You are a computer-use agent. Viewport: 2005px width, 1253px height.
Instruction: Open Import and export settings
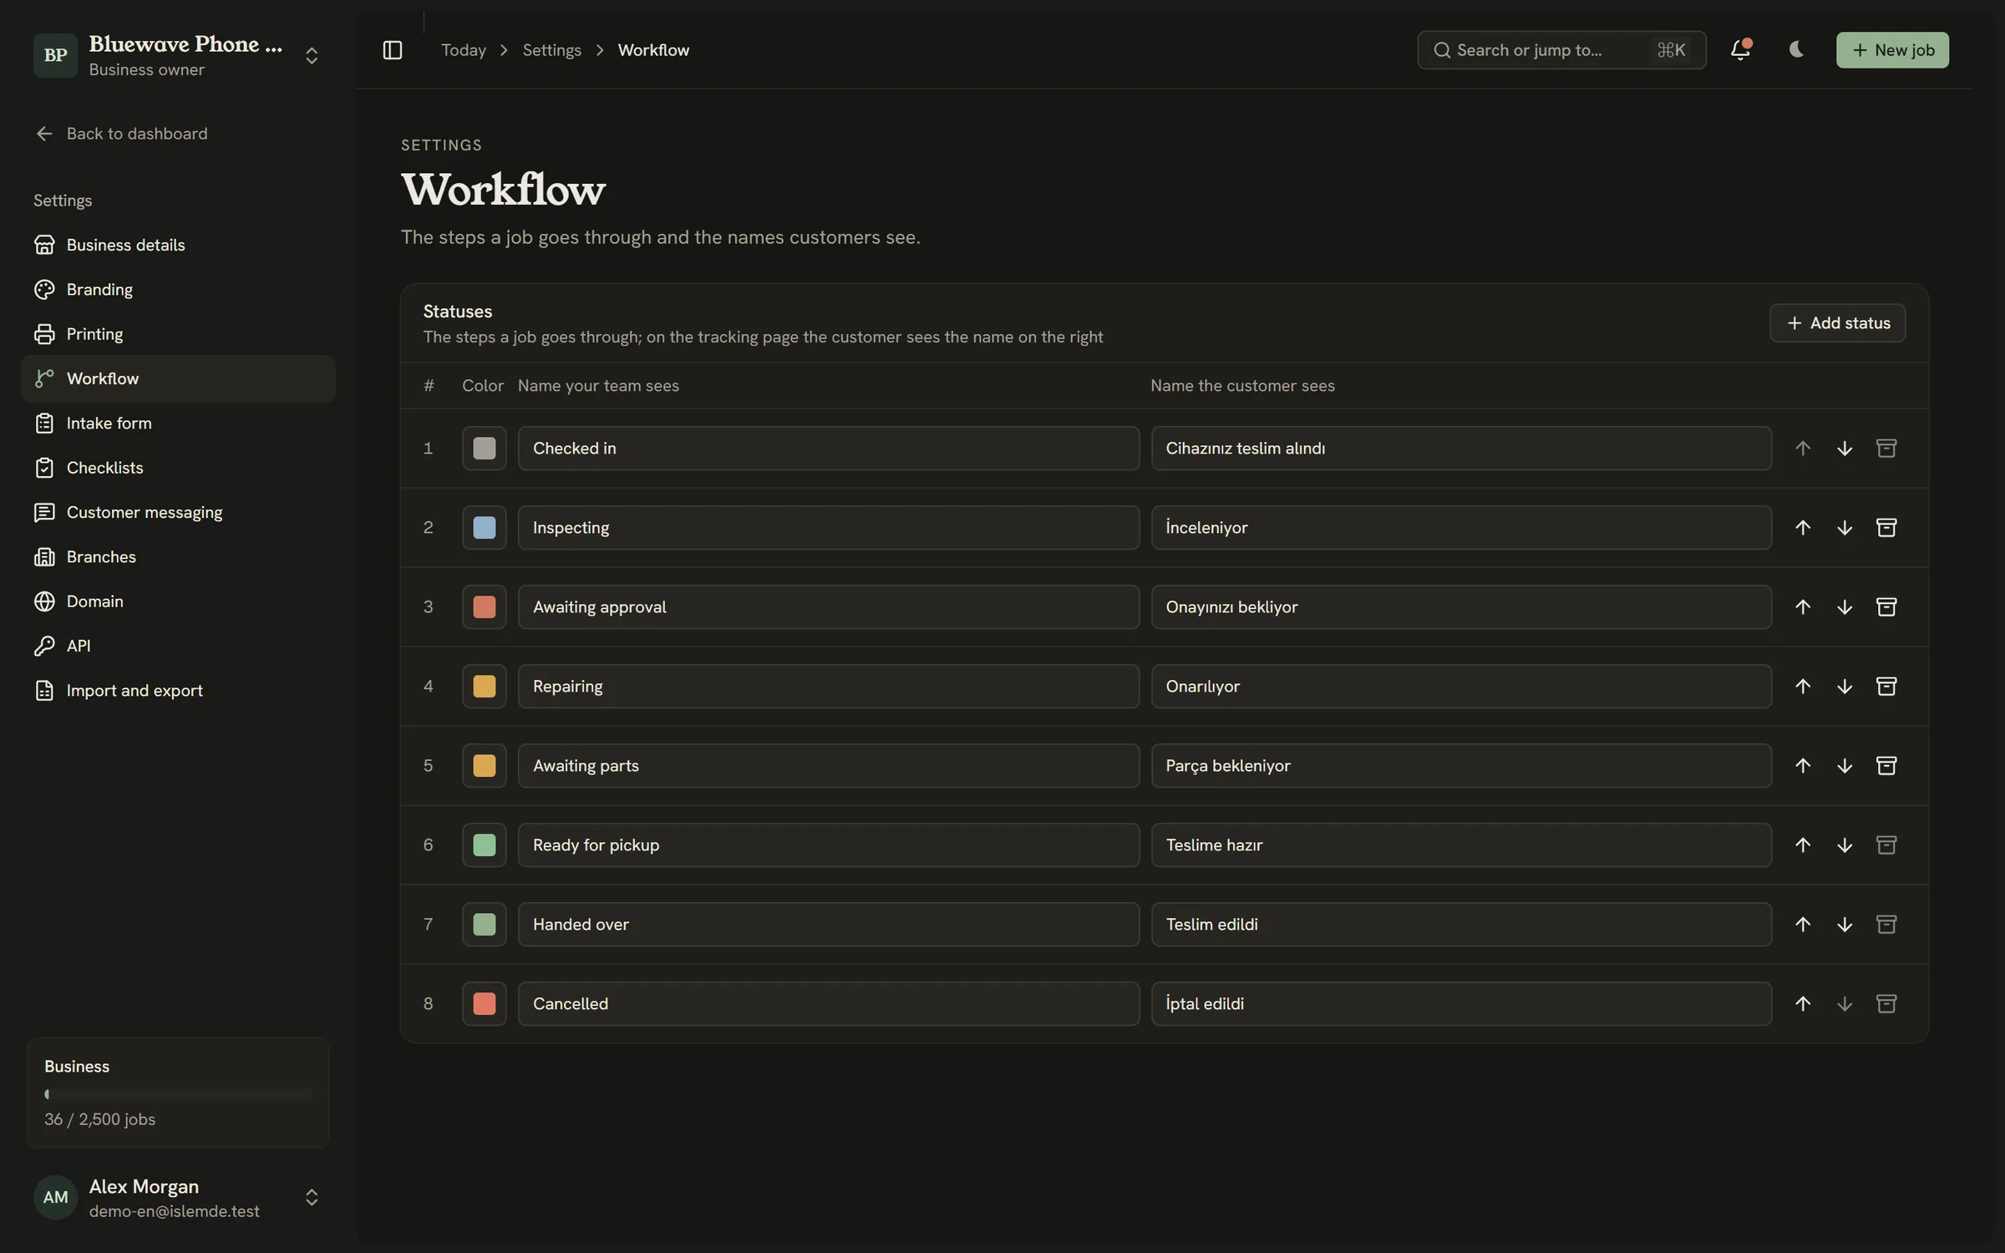click(x=178, y=691)
